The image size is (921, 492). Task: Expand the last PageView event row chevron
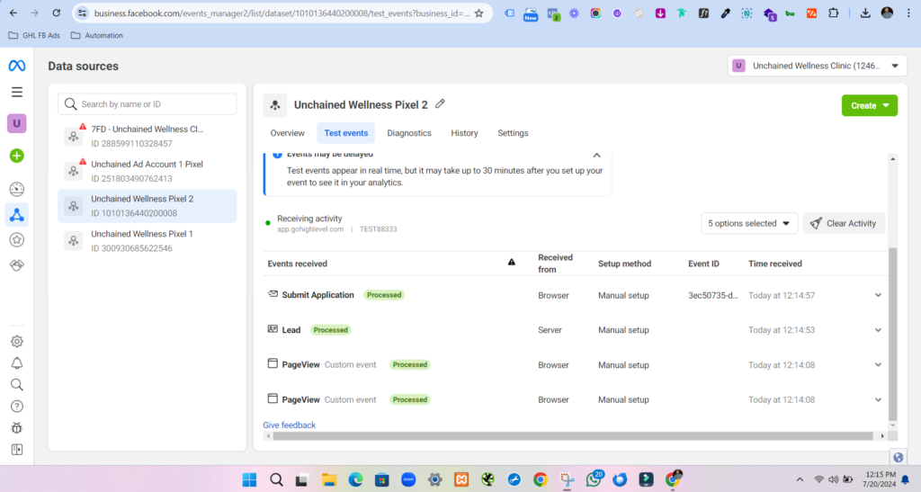click(878, 400)
